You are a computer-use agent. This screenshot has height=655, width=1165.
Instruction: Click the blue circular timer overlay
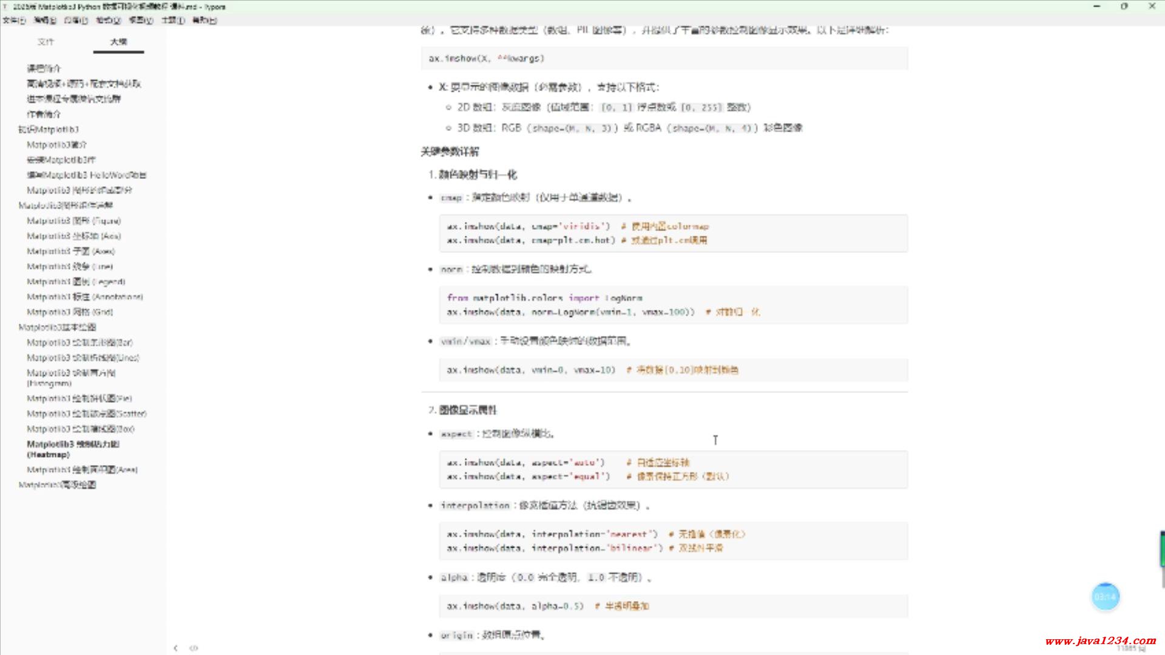point(1105,597)
